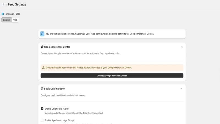Collapse the Google Merchant Center section
The height and width of the screenshot is (124, 220).
(182, 47)
